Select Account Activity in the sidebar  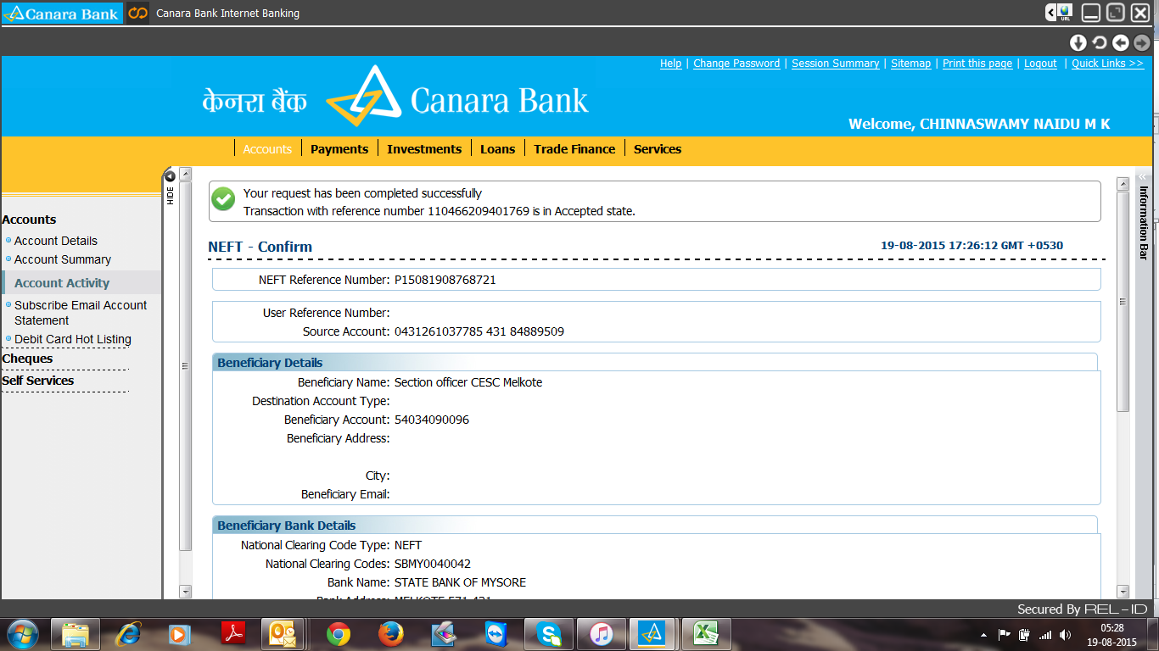(62, 283)
